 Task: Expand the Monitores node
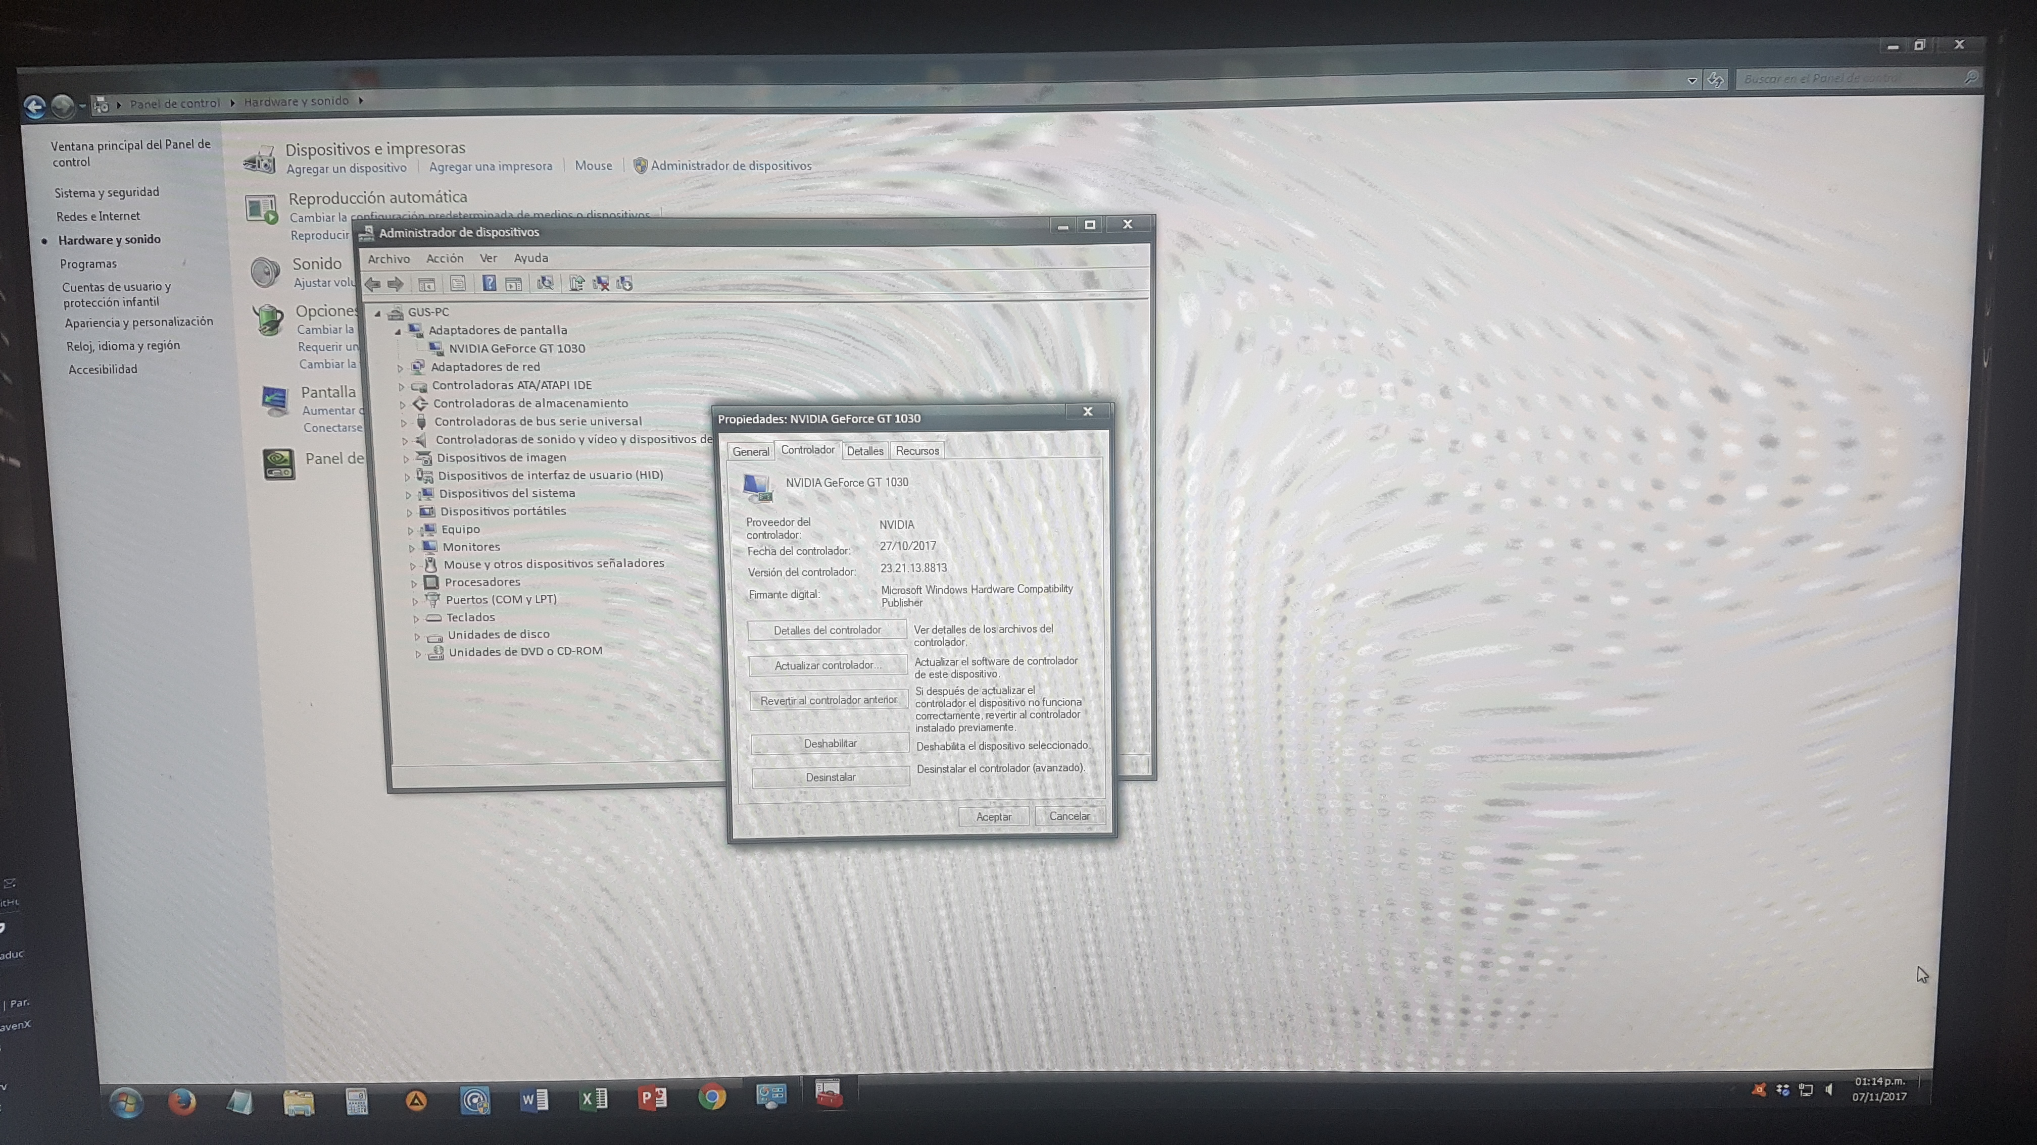point(412,548)
